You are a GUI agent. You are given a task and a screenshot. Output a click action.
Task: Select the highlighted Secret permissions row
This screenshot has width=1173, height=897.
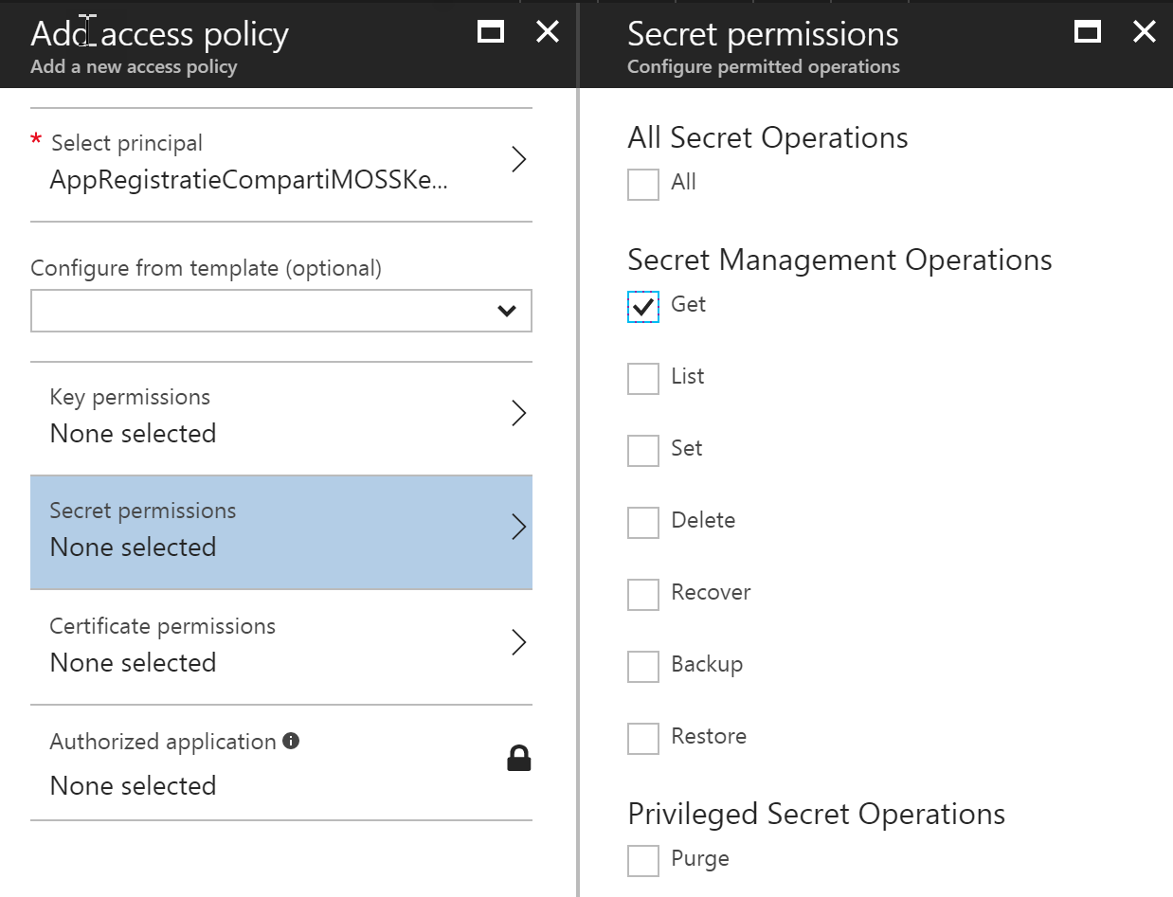pyautogui.click(x=281, y=530)
